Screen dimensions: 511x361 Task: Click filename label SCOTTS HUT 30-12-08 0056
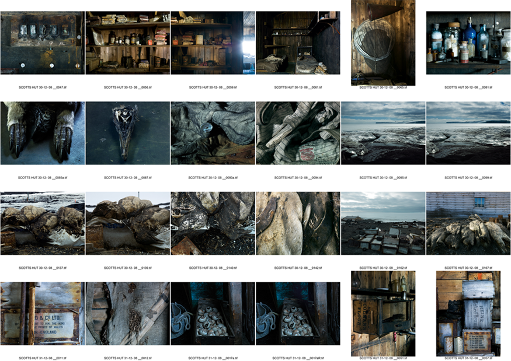pos(128,87)
